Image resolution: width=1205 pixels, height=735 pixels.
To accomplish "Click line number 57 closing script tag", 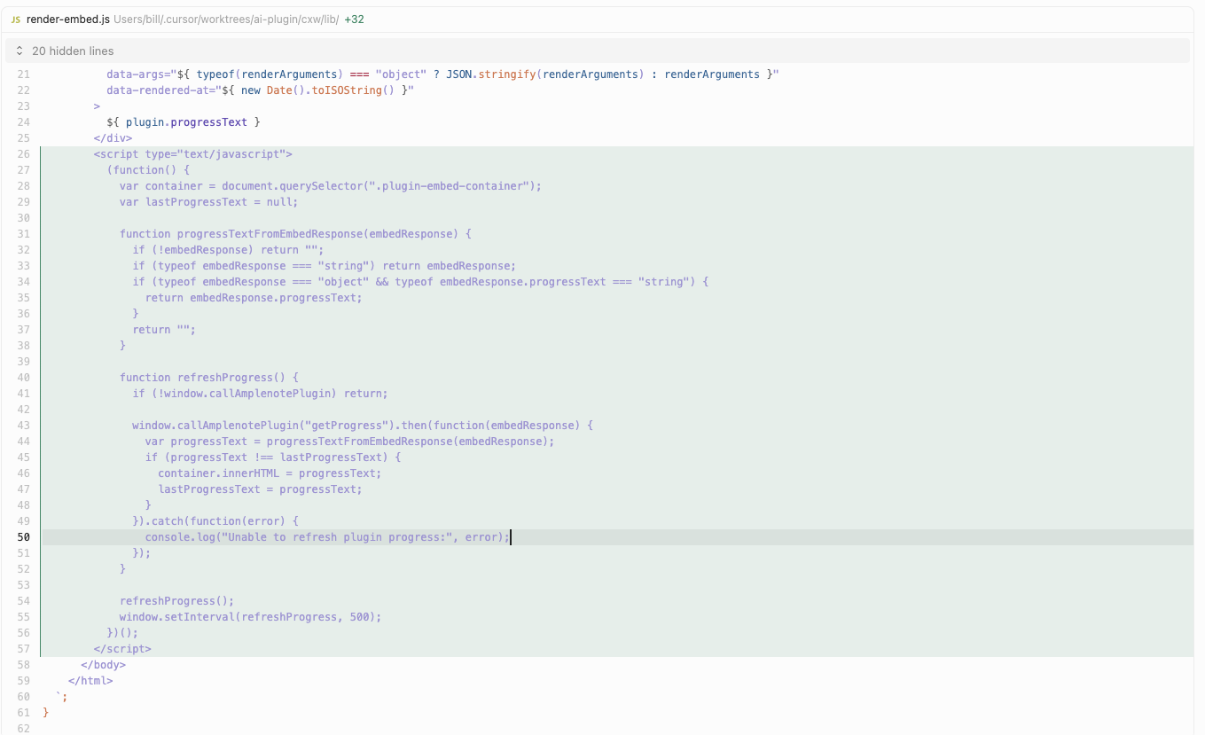I will click(23, 649).
